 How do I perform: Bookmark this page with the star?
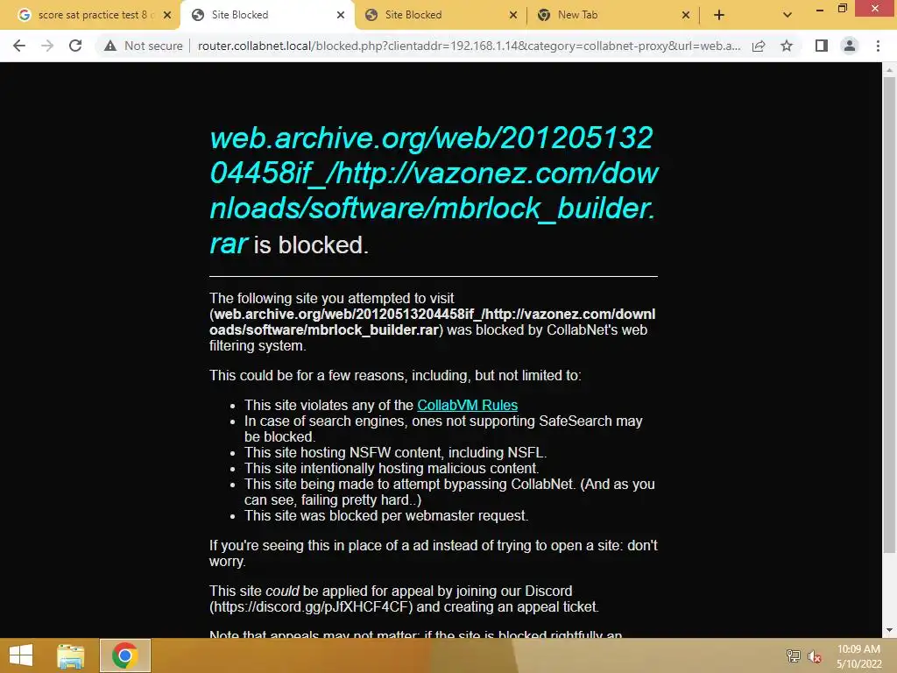coord(787,46)
